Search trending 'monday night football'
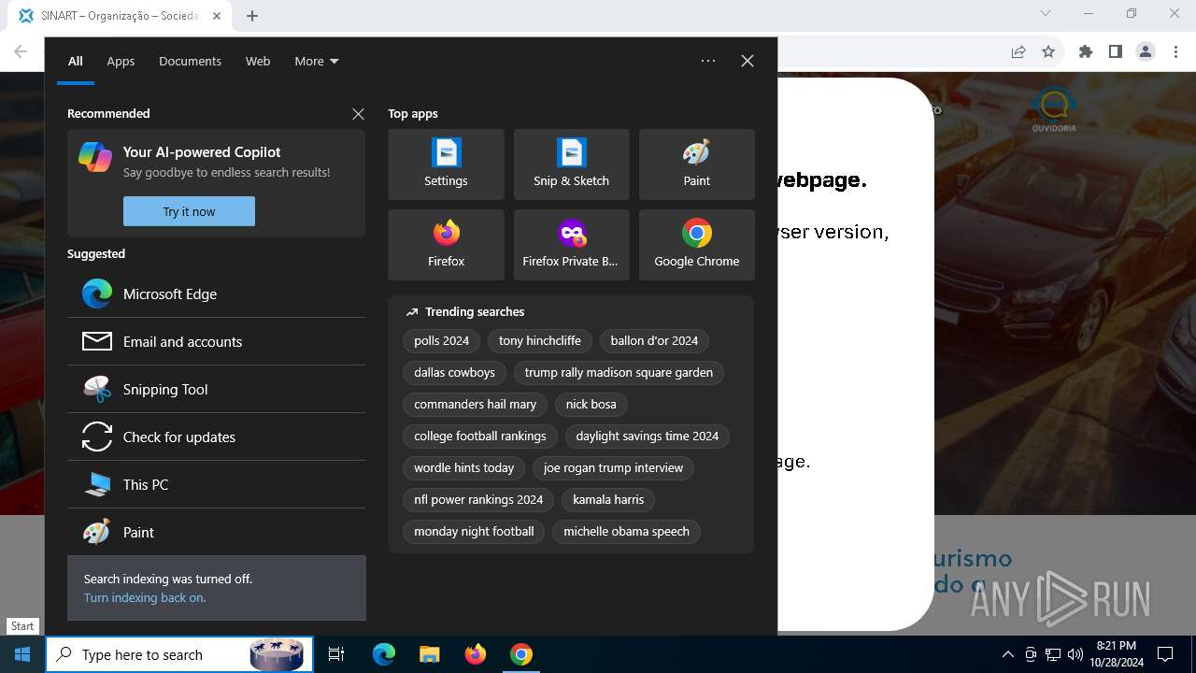The width and height of the screenshot is (1196, 673). coord(474,532)
